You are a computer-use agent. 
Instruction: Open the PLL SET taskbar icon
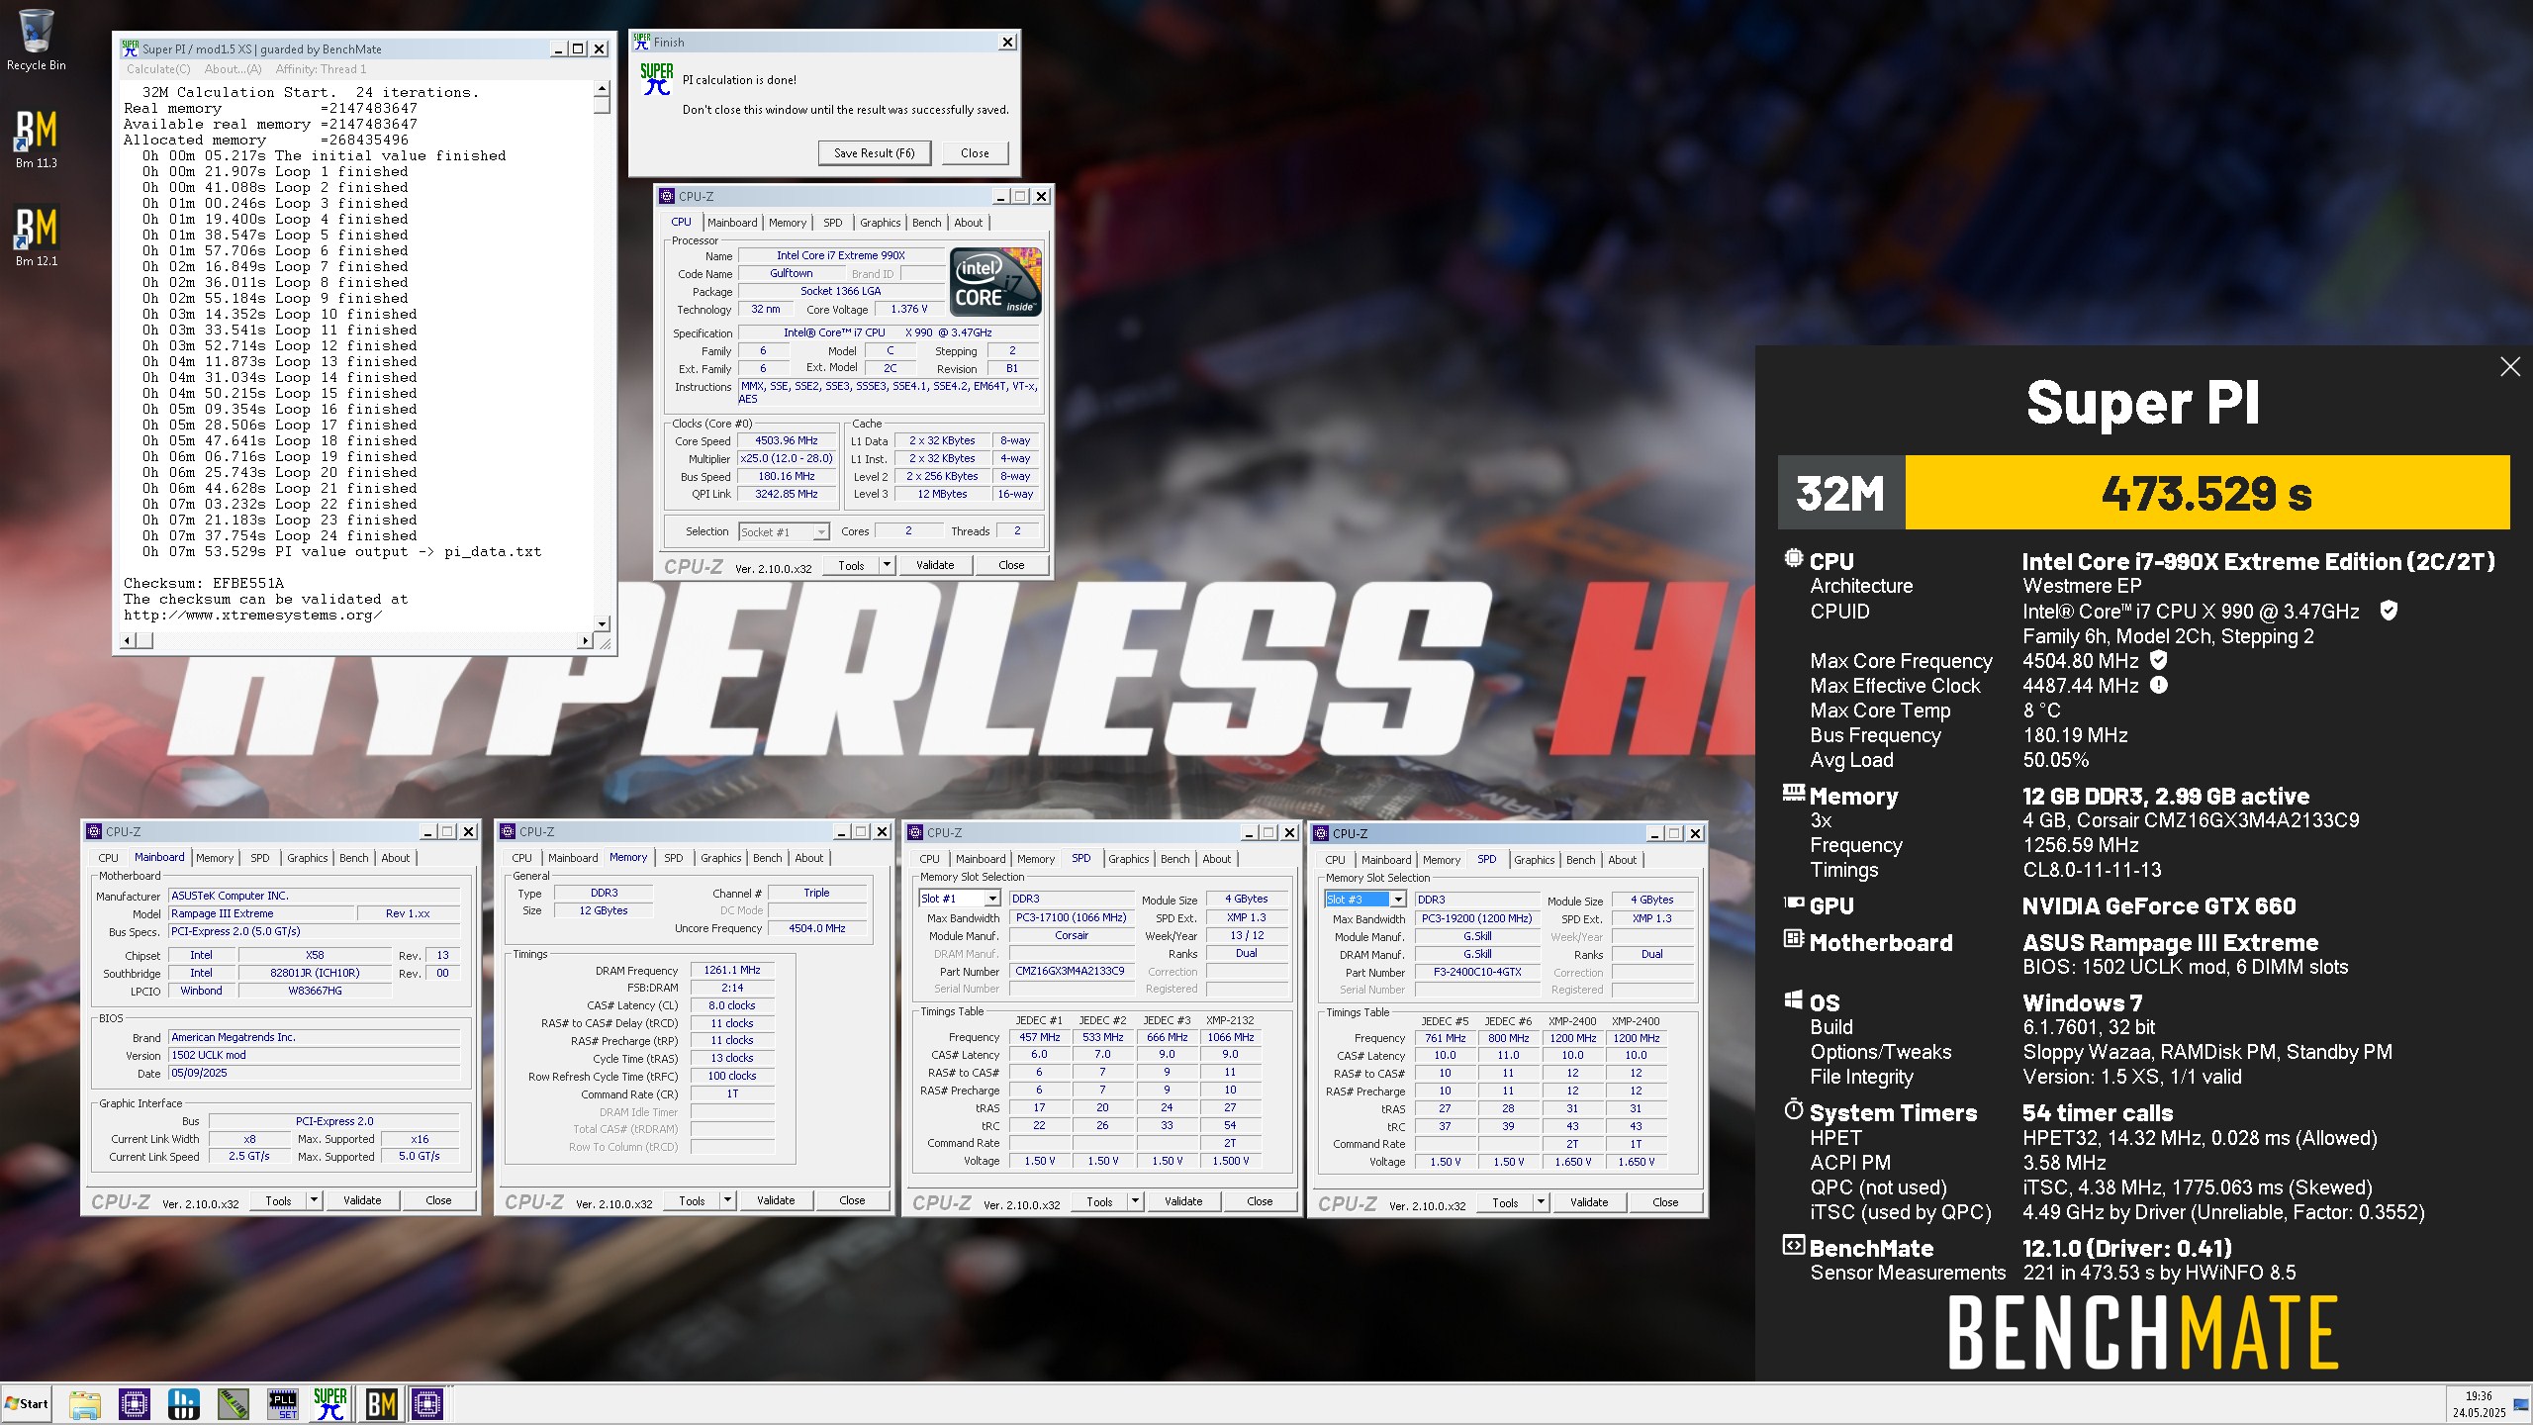tap(283, 1403)
